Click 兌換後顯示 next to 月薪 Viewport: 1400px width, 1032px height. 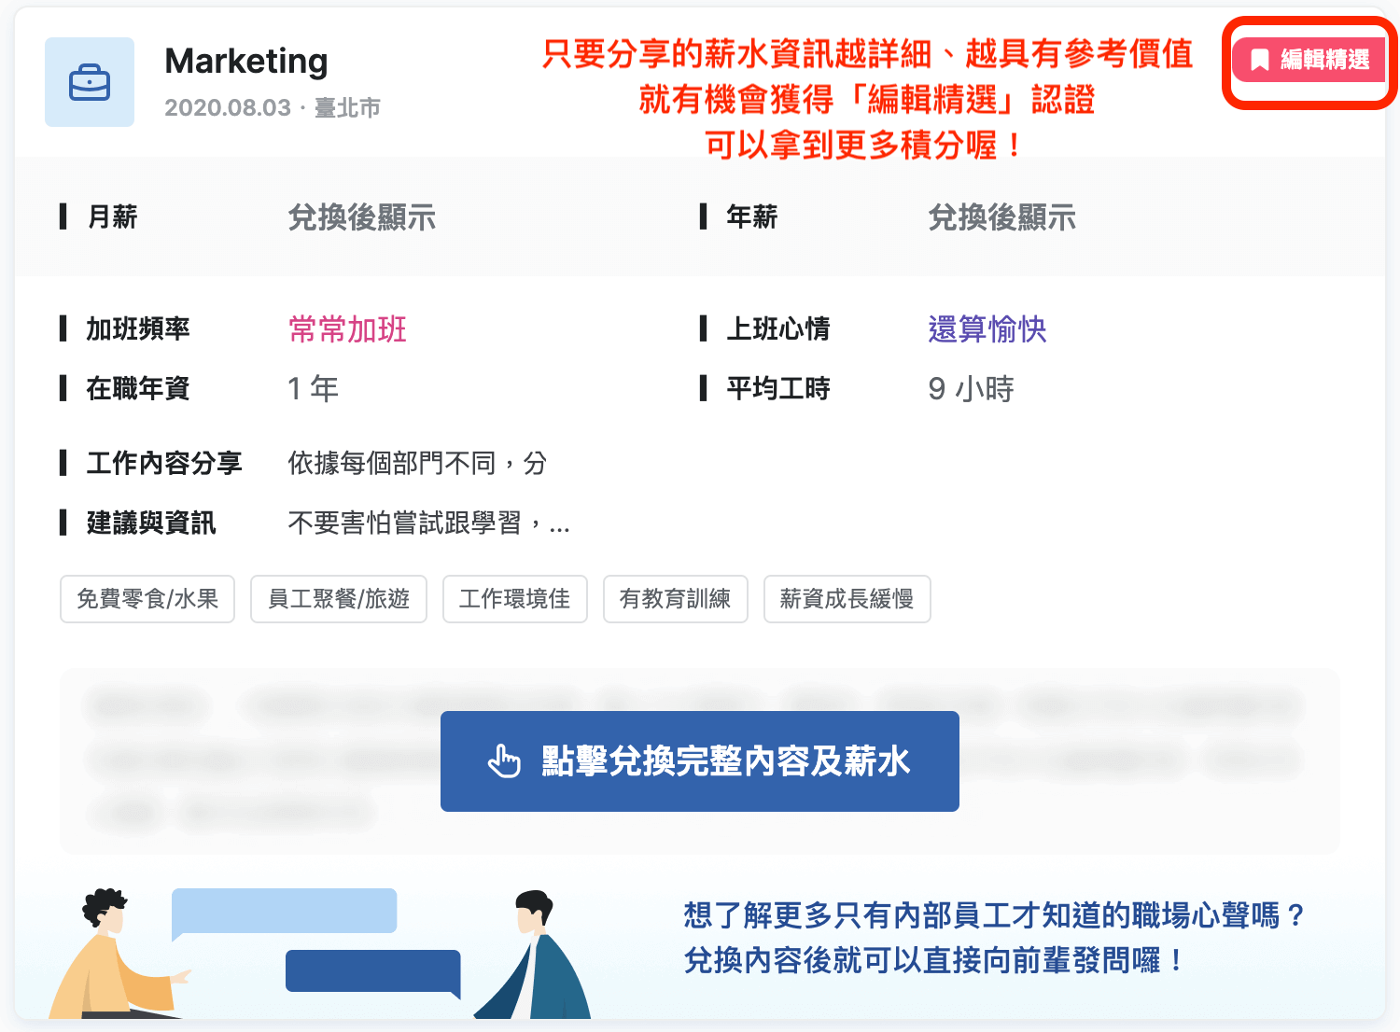click(362, 217)
